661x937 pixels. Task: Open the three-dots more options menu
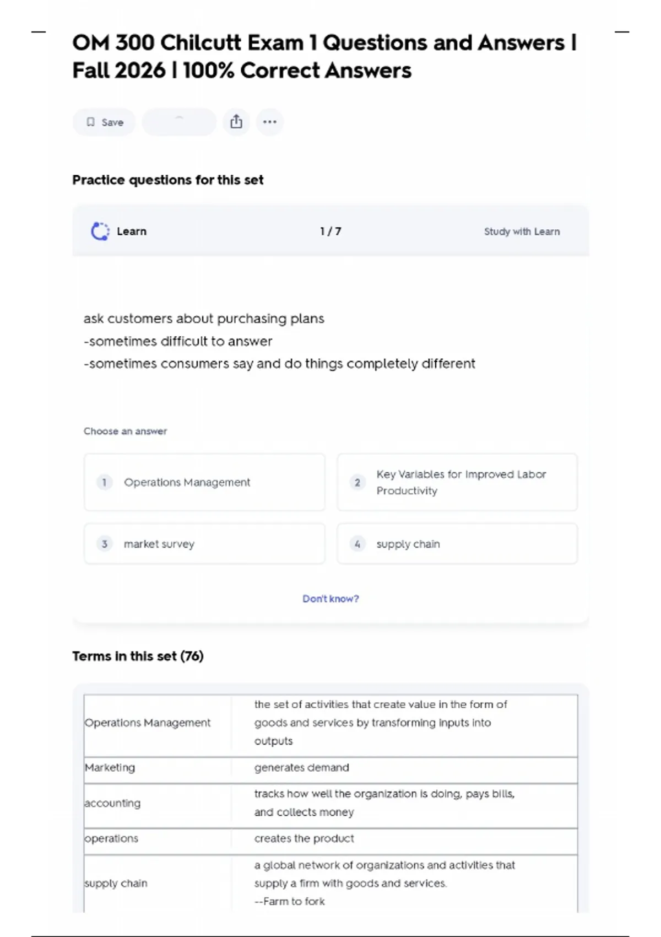pyautogui.click(x=269, y=122)
